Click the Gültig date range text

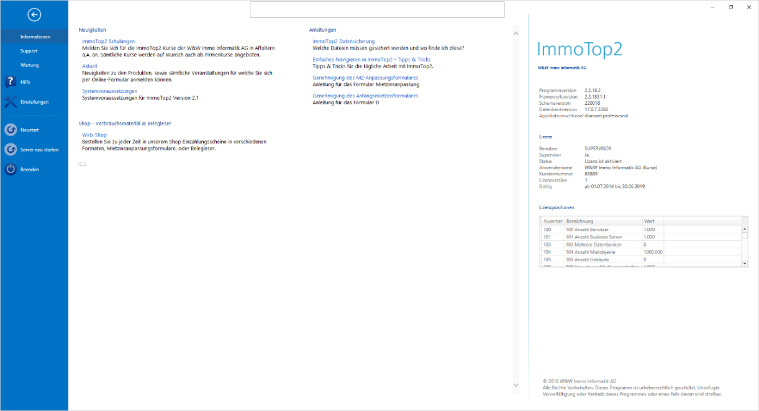pyautogui.click(x=614, y=186)
